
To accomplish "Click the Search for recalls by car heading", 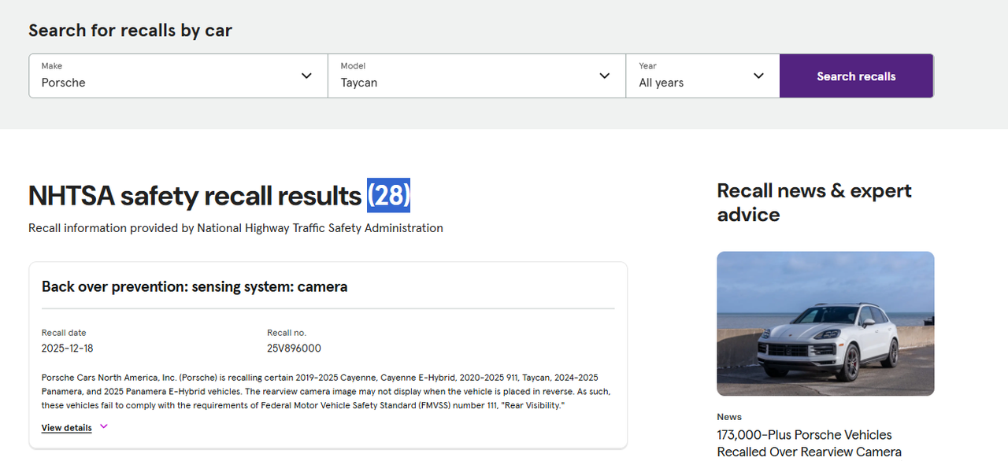I will pyautogui.click(x=131, y=31).
